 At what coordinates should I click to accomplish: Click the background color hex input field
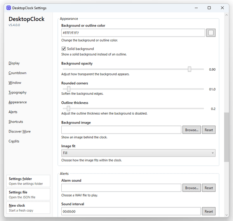point(133,33)
